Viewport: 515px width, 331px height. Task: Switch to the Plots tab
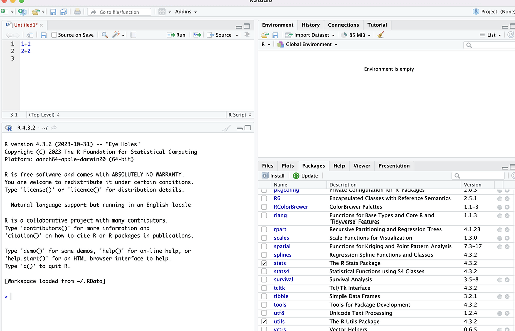[x=287, y=166]
